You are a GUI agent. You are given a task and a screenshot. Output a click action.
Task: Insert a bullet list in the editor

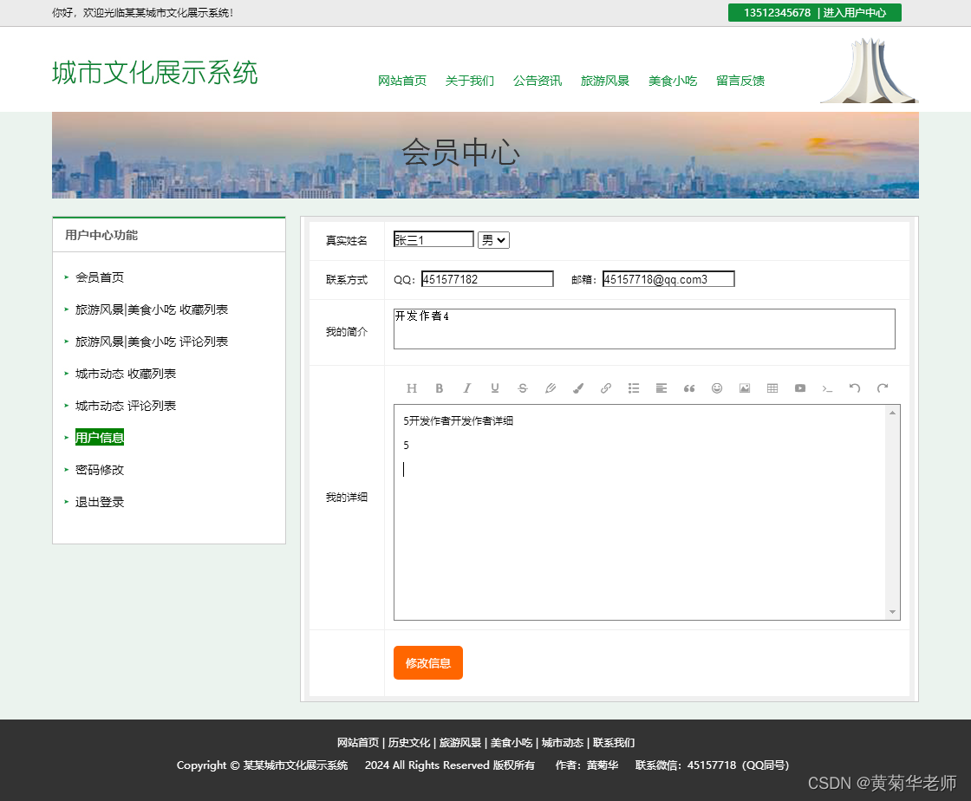tap(634, 388)
